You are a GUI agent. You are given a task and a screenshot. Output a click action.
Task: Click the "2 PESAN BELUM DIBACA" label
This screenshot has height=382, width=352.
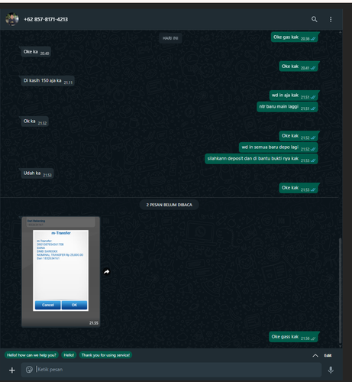[x=170, y=205]
